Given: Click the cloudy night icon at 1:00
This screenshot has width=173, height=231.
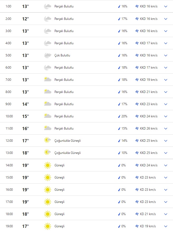Looking at the screenshot, I should pyautogui.click(x=47, y=6).
